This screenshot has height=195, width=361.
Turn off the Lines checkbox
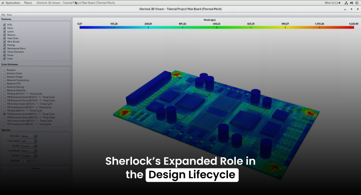tap(4, 58)
